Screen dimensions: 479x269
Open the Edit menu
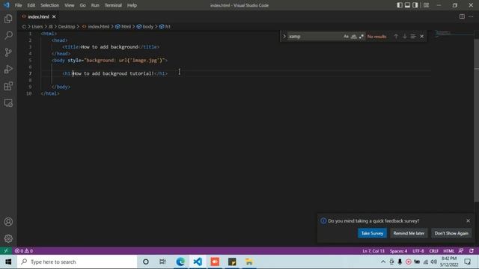tap(31, 5)
